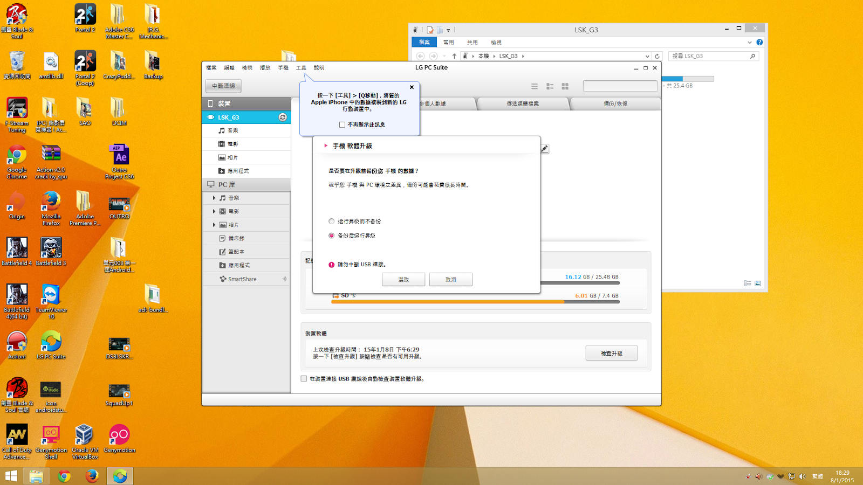Switch to grid thumbnail view icon
This screenshot has height=485, width=863.
[565, 86]
